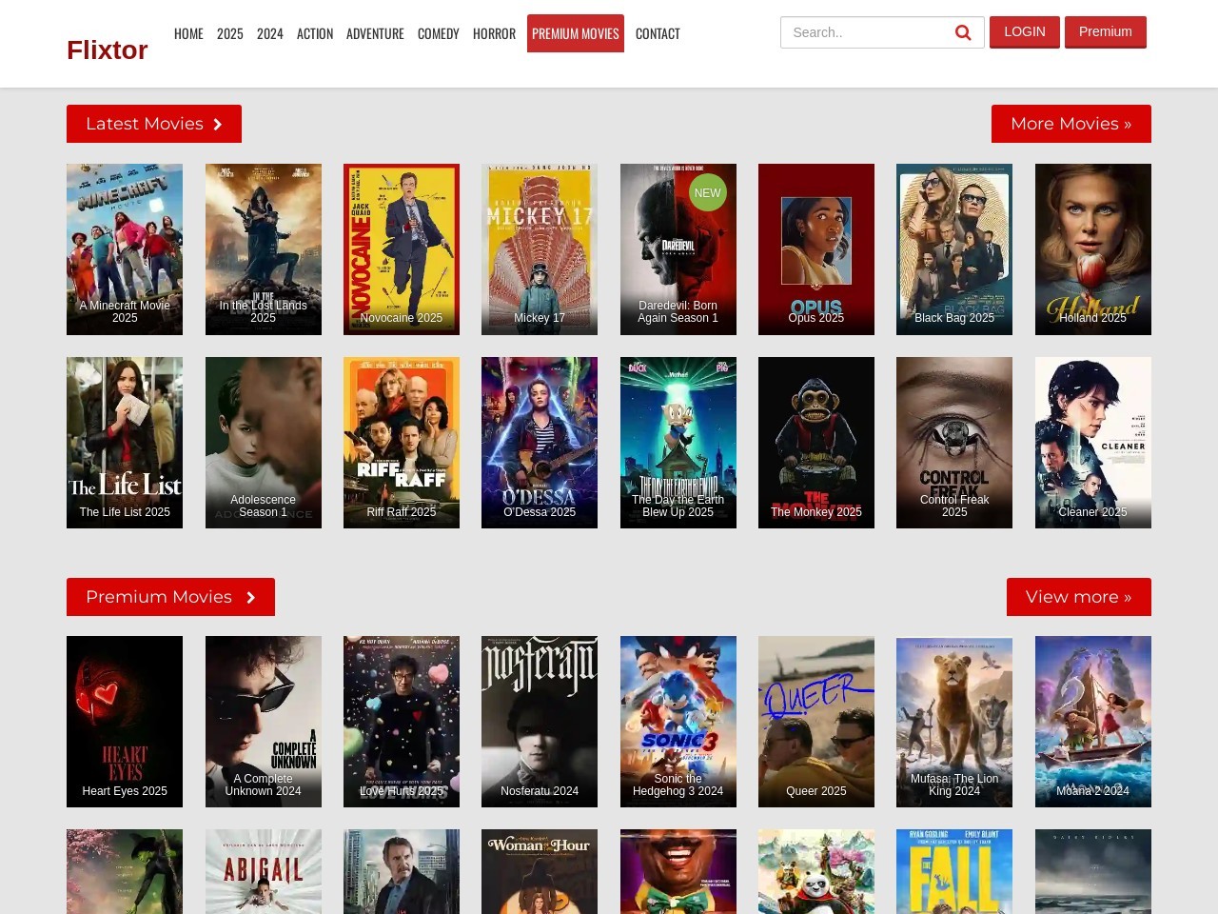This screenshot has width=1218, height=914.
Task: Open A Complete Unknown 2024 poster
Action: (264, 722)
